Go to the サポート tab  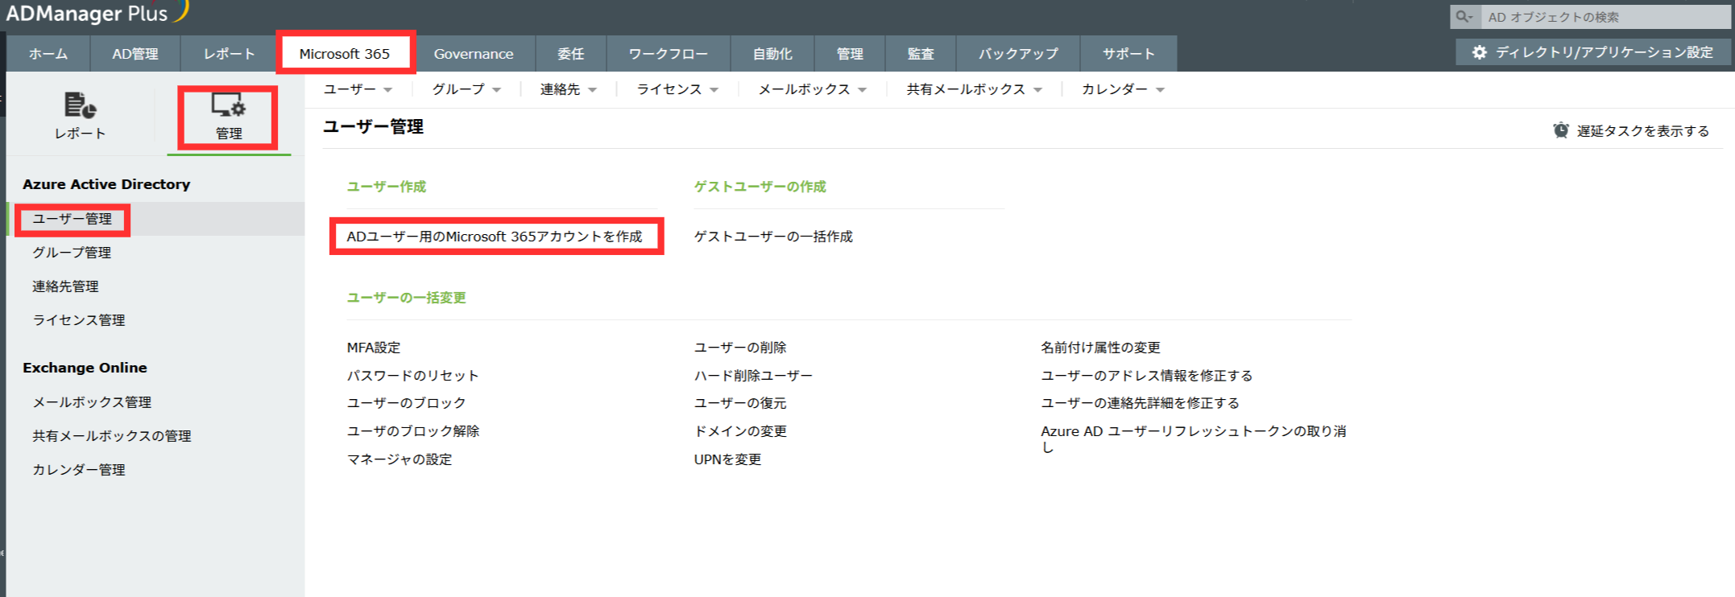click(1128, 54)
